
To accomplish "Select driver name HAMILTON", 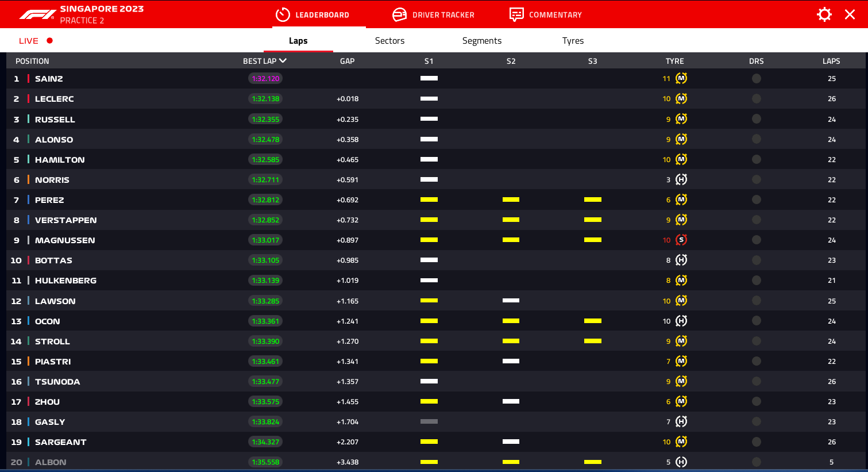I will click(x=60, y=160).
